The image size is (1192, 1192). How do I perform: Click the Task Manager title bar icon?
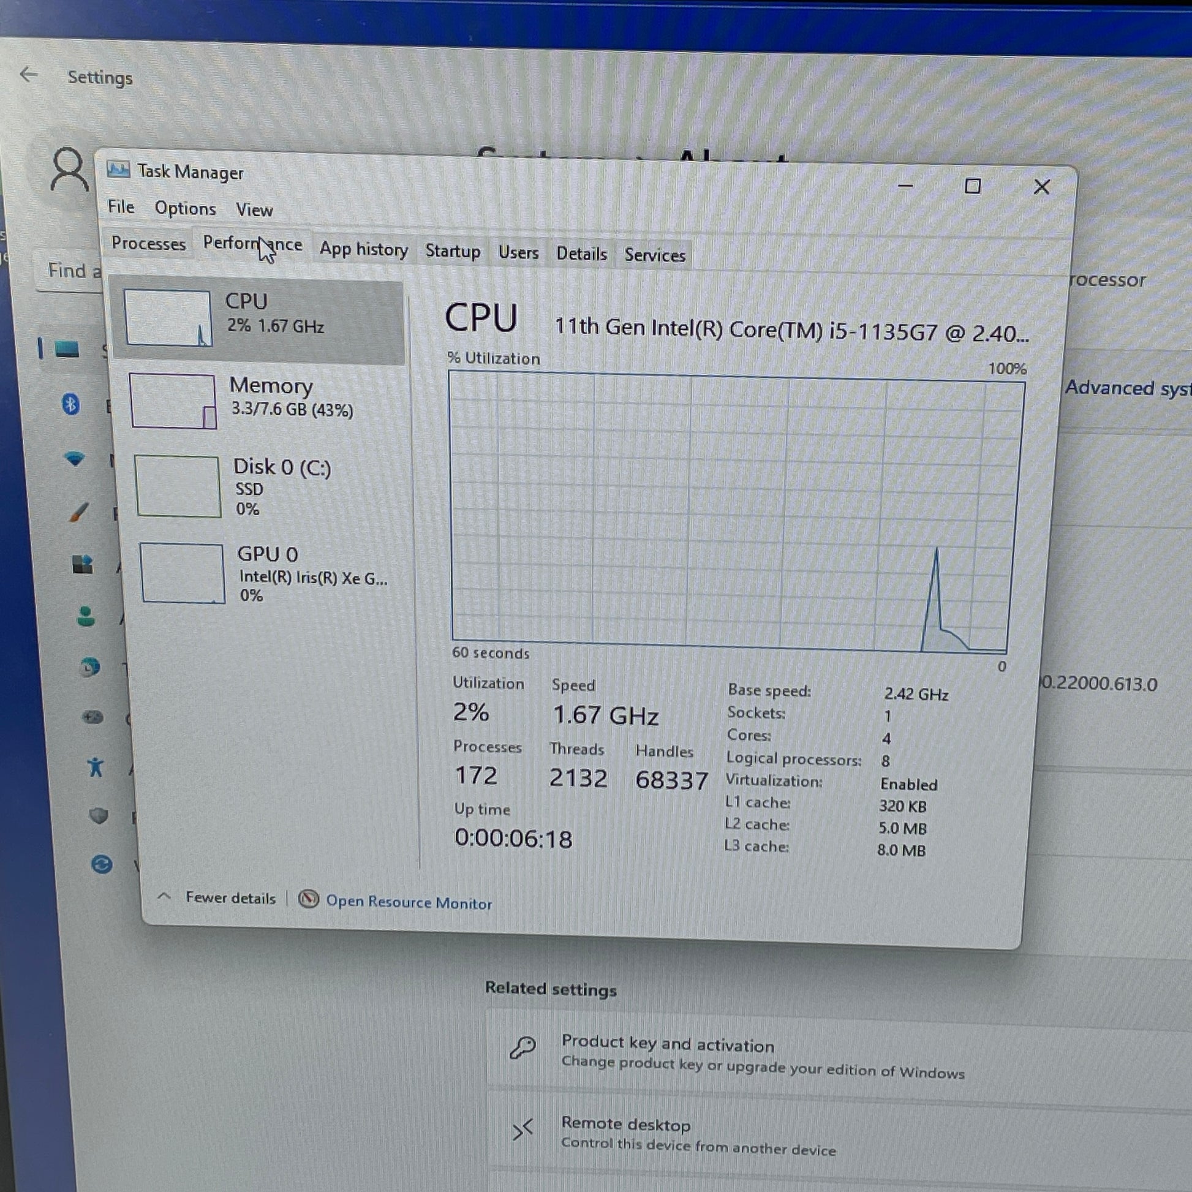tap(118, 169)
